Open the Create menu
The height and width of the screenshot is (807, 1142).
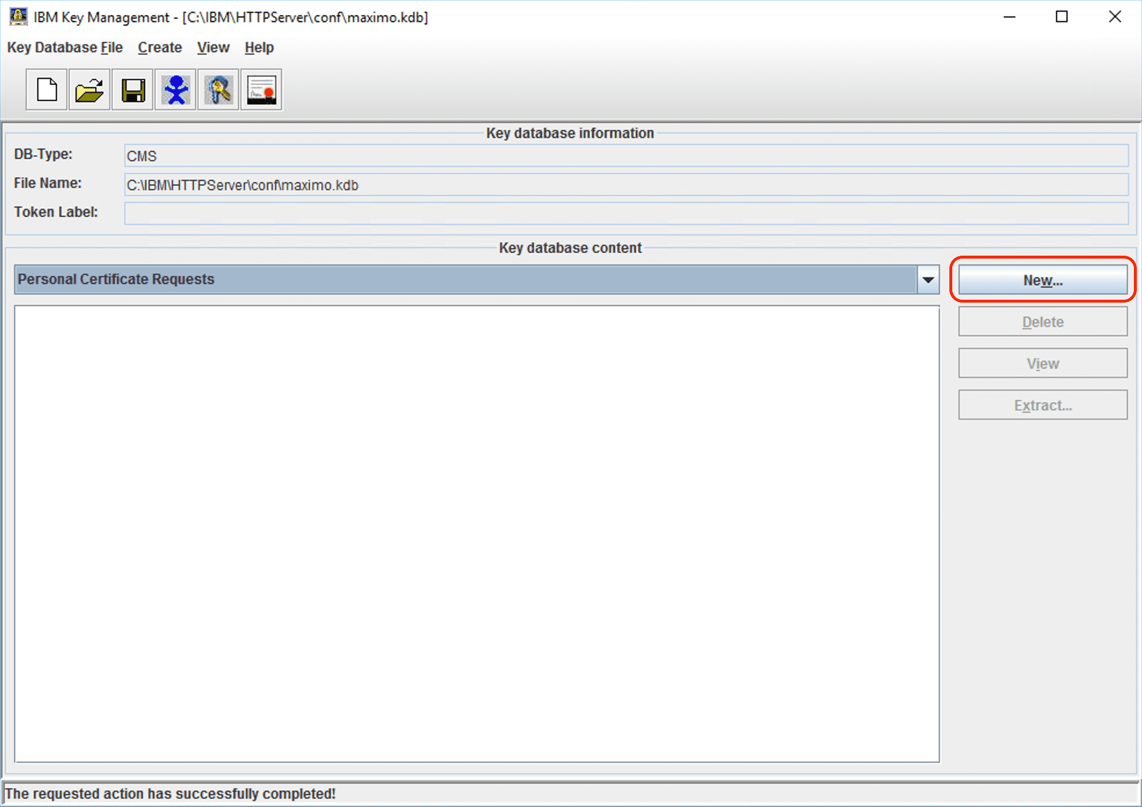[x=160, y=48]
